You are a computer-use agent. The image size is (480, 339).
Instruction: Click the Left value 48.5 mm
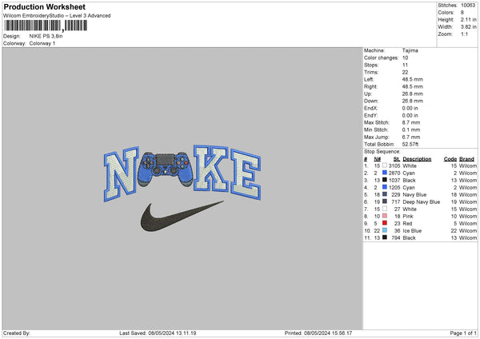412,79
